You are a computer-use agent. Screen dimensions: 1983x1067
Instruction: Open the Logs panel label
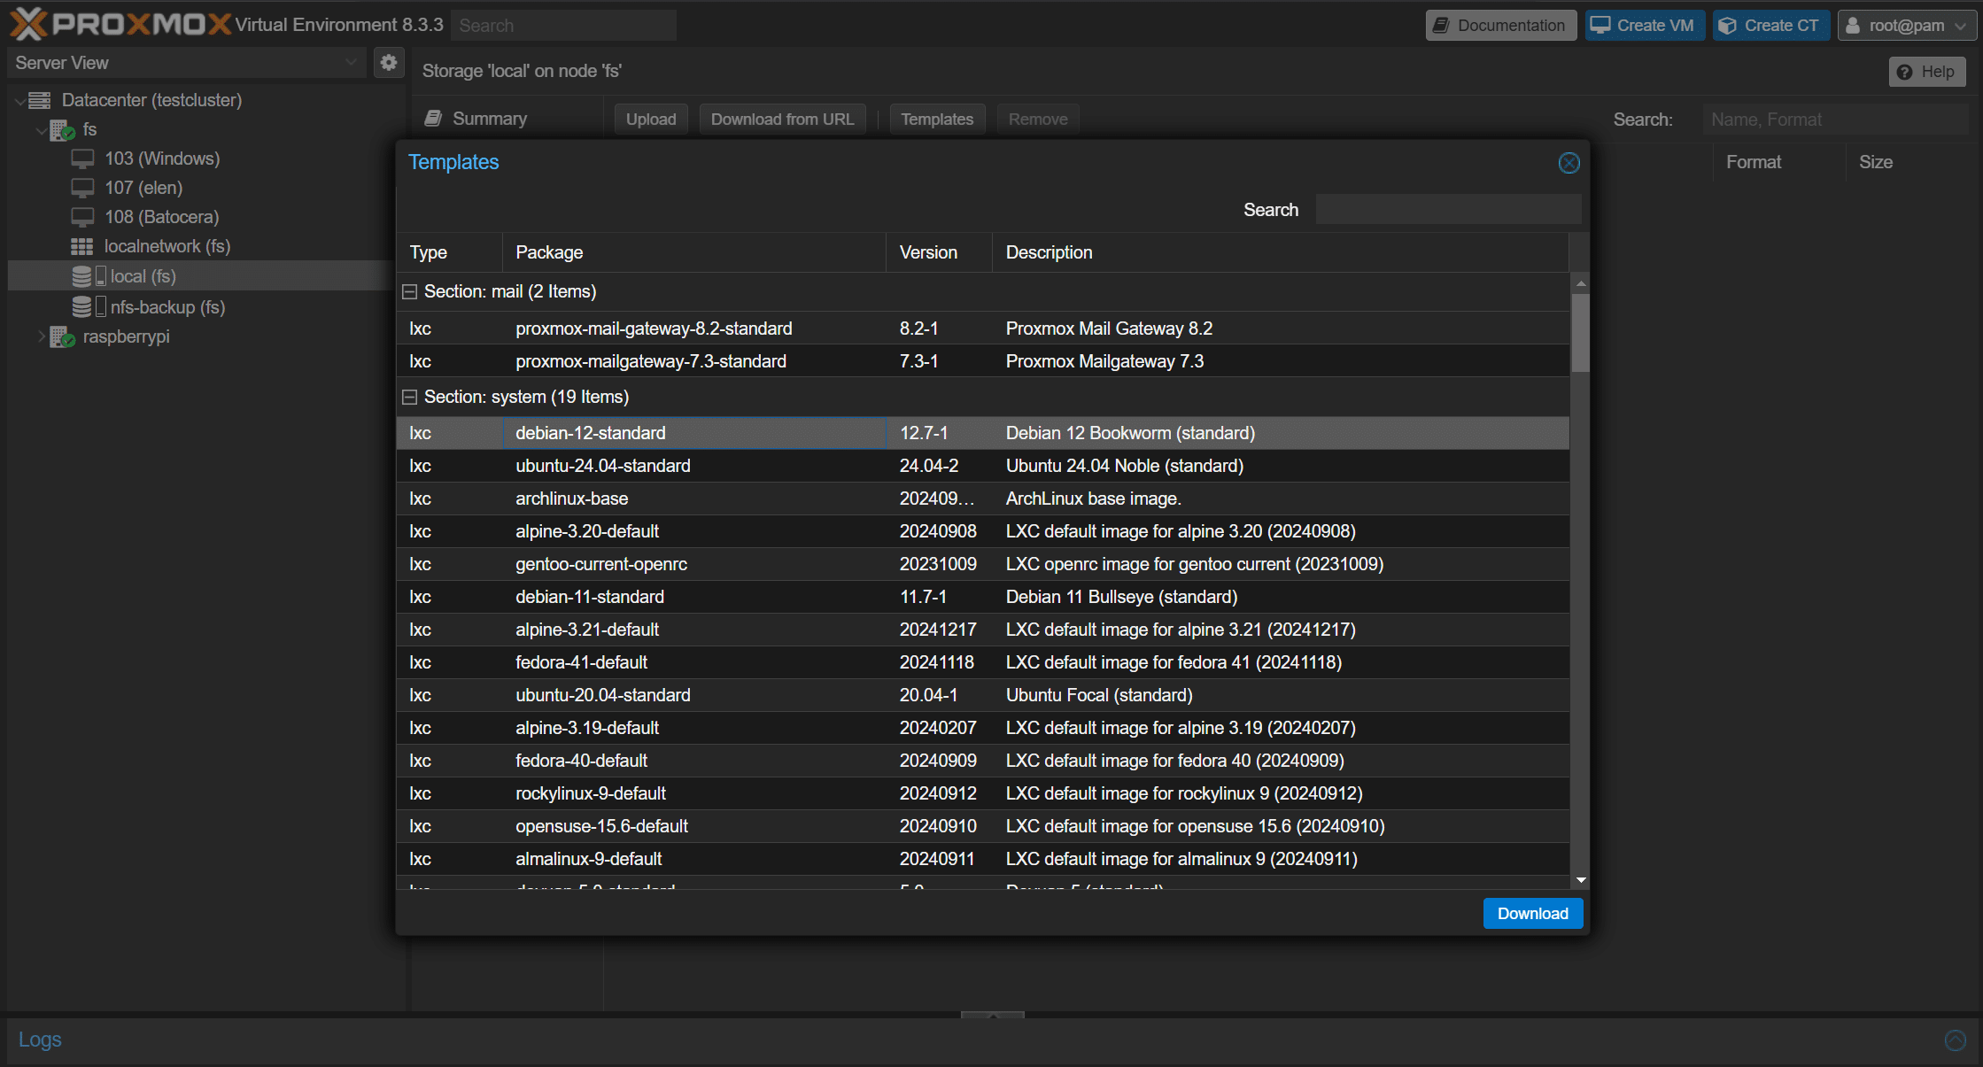(x=40, y=1040)
